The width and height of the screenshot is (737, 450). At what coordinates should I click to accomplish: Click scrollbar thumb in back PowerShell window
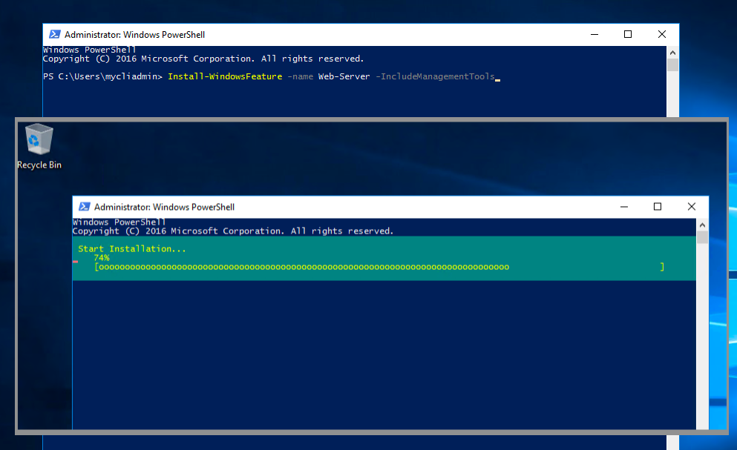pos(672,64)
